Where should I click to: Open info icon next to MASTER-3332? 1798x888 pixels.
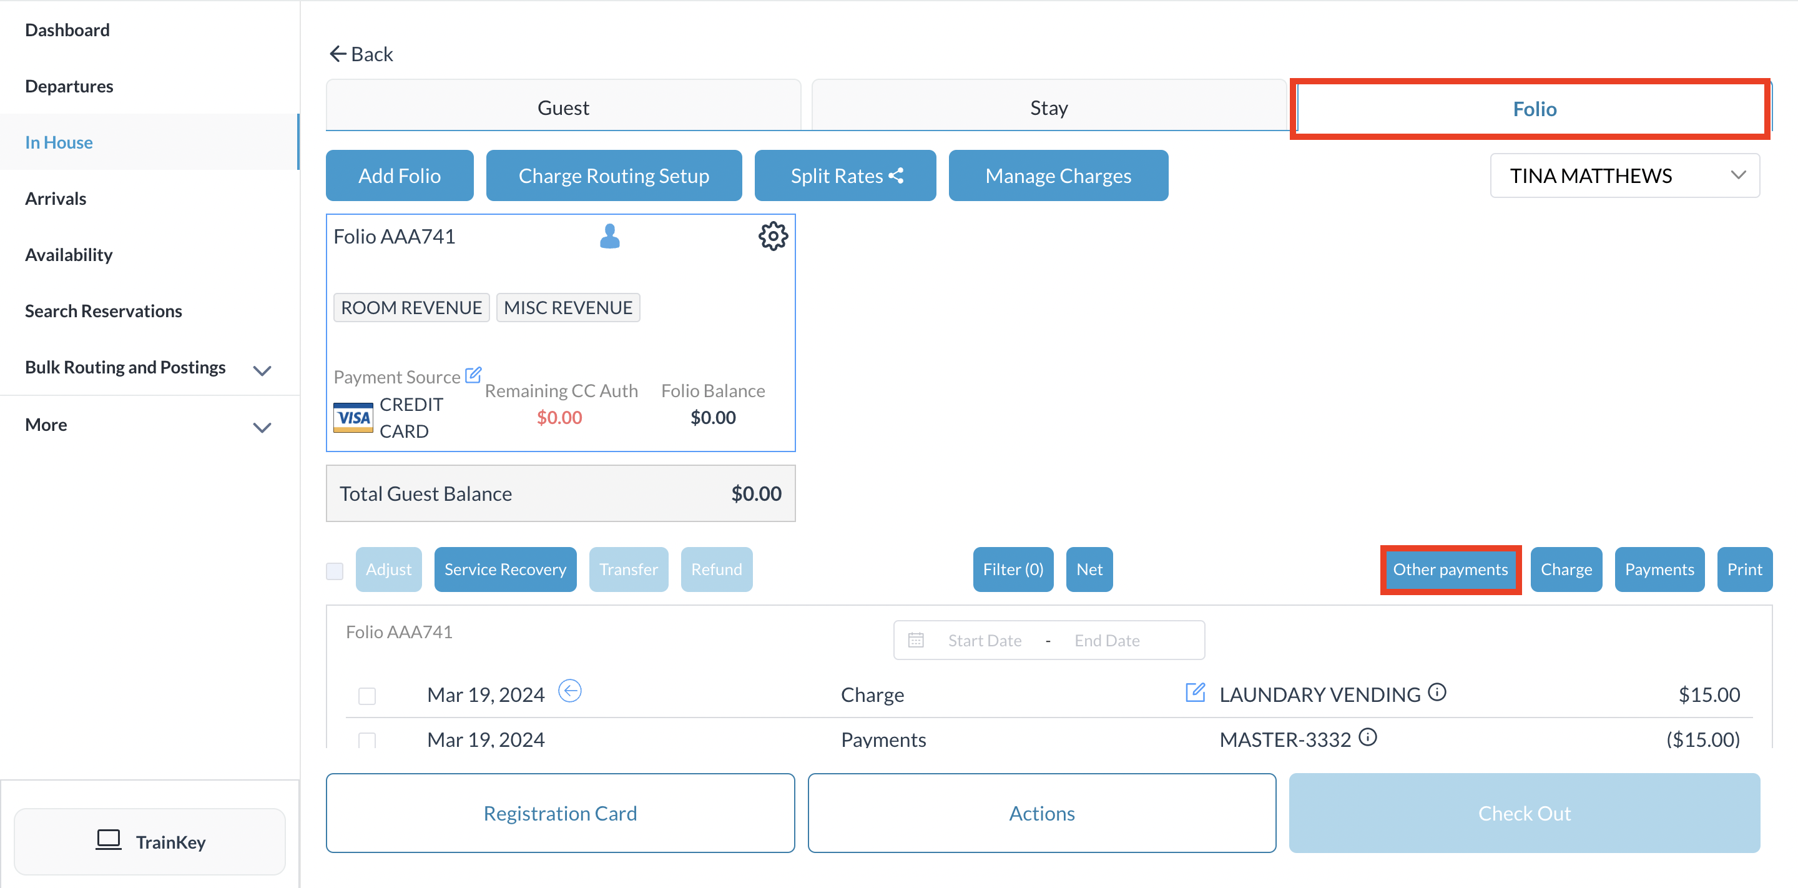pyautogui.click(x=1368, y=738)
